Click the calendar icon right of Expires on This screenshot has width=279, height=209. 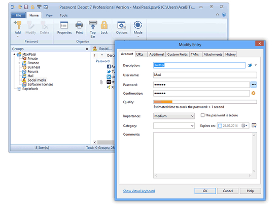(254, 126)
